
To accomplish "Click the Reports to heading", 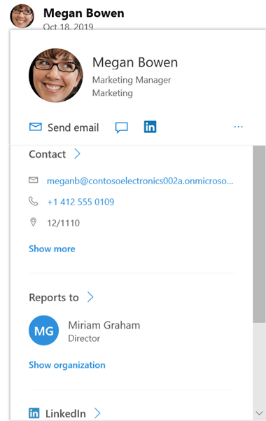I will (x=54, y=298).
